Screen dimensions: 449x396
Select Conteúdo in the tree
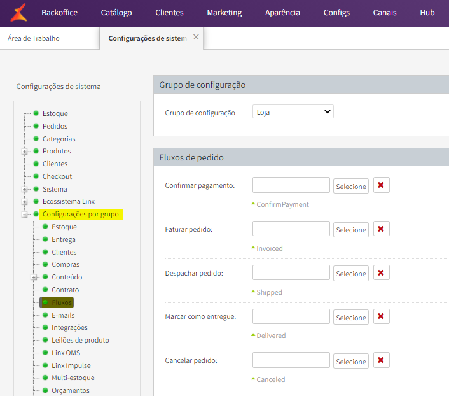[67, 277]
